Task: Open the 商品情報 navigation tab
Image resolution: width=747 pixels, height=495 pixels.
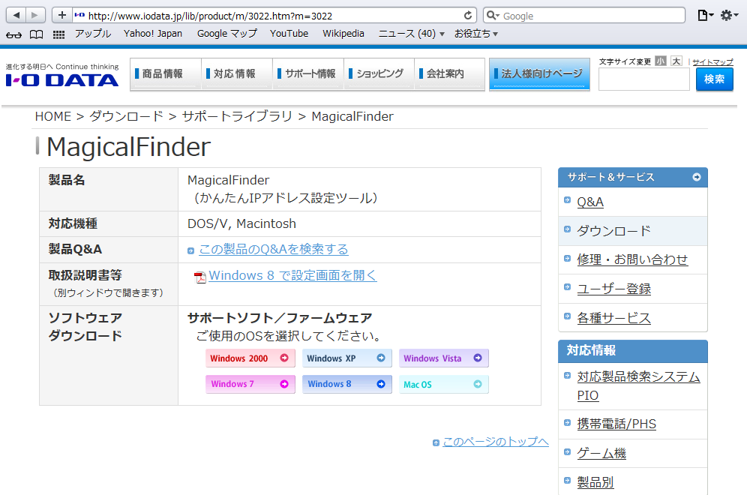Action: (166, 73)
